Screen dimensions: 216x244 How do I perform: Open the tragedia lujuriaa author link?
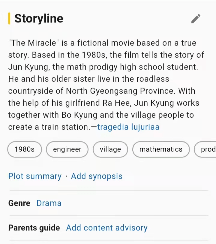(128, 127)
